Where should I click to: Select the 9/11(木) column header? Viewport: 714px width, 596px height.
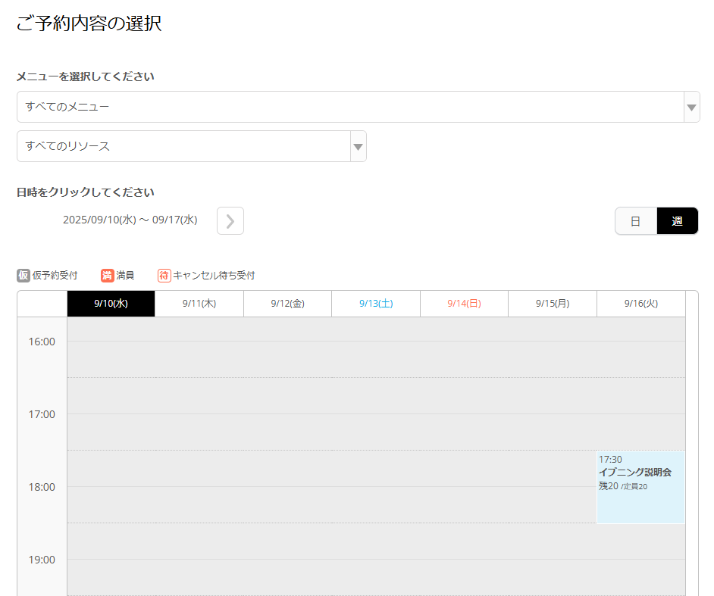pos(199,304)
